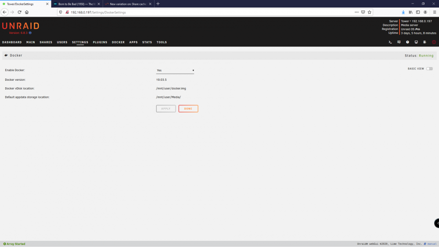Go to the browser Home page
This screenshot has height=247, width=439.
pyautogui.click(x=27, y=12)
